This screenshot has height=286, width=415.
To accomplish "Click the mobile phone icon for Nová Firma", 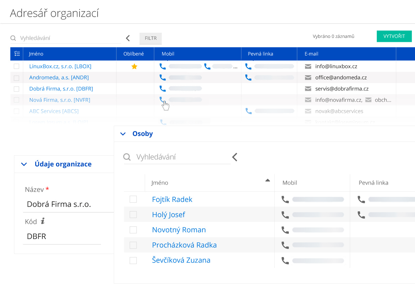I will pyautogui.click(x=163, y=99).
